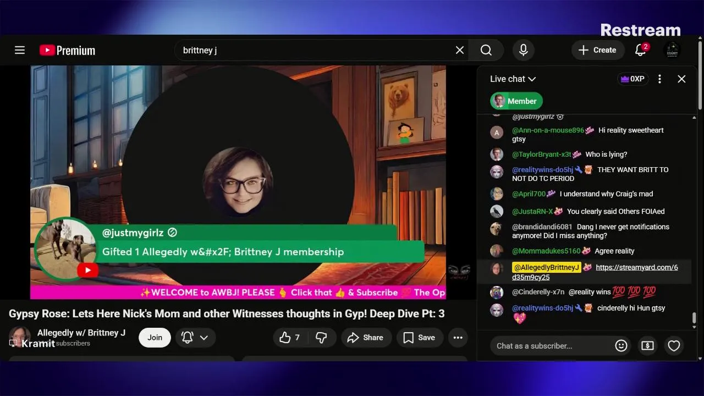The height and width of the screenshot is (396, 704).
Task: Click TaylorBryant chat avatar
Action: pos(497,155)
